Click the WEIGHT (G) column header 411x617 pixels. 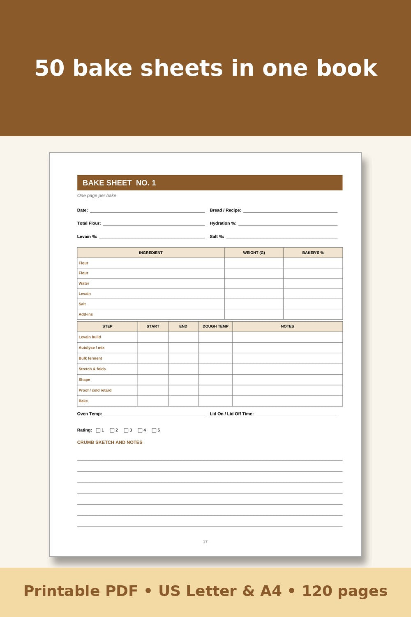[254, 253]
